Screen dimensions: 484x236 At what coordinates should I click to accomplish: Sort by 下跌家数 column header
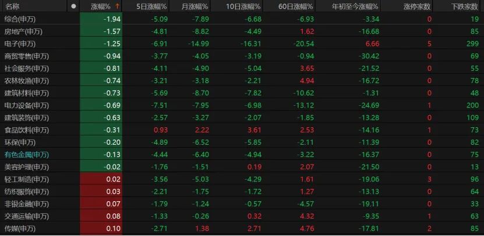click(x=465, y=6)
